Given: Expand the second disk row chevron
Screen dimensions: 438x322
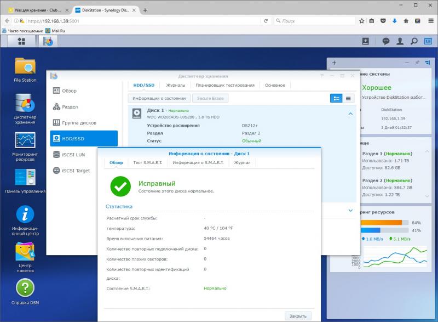Looking at the screenshot, I should tap(350, 211).
